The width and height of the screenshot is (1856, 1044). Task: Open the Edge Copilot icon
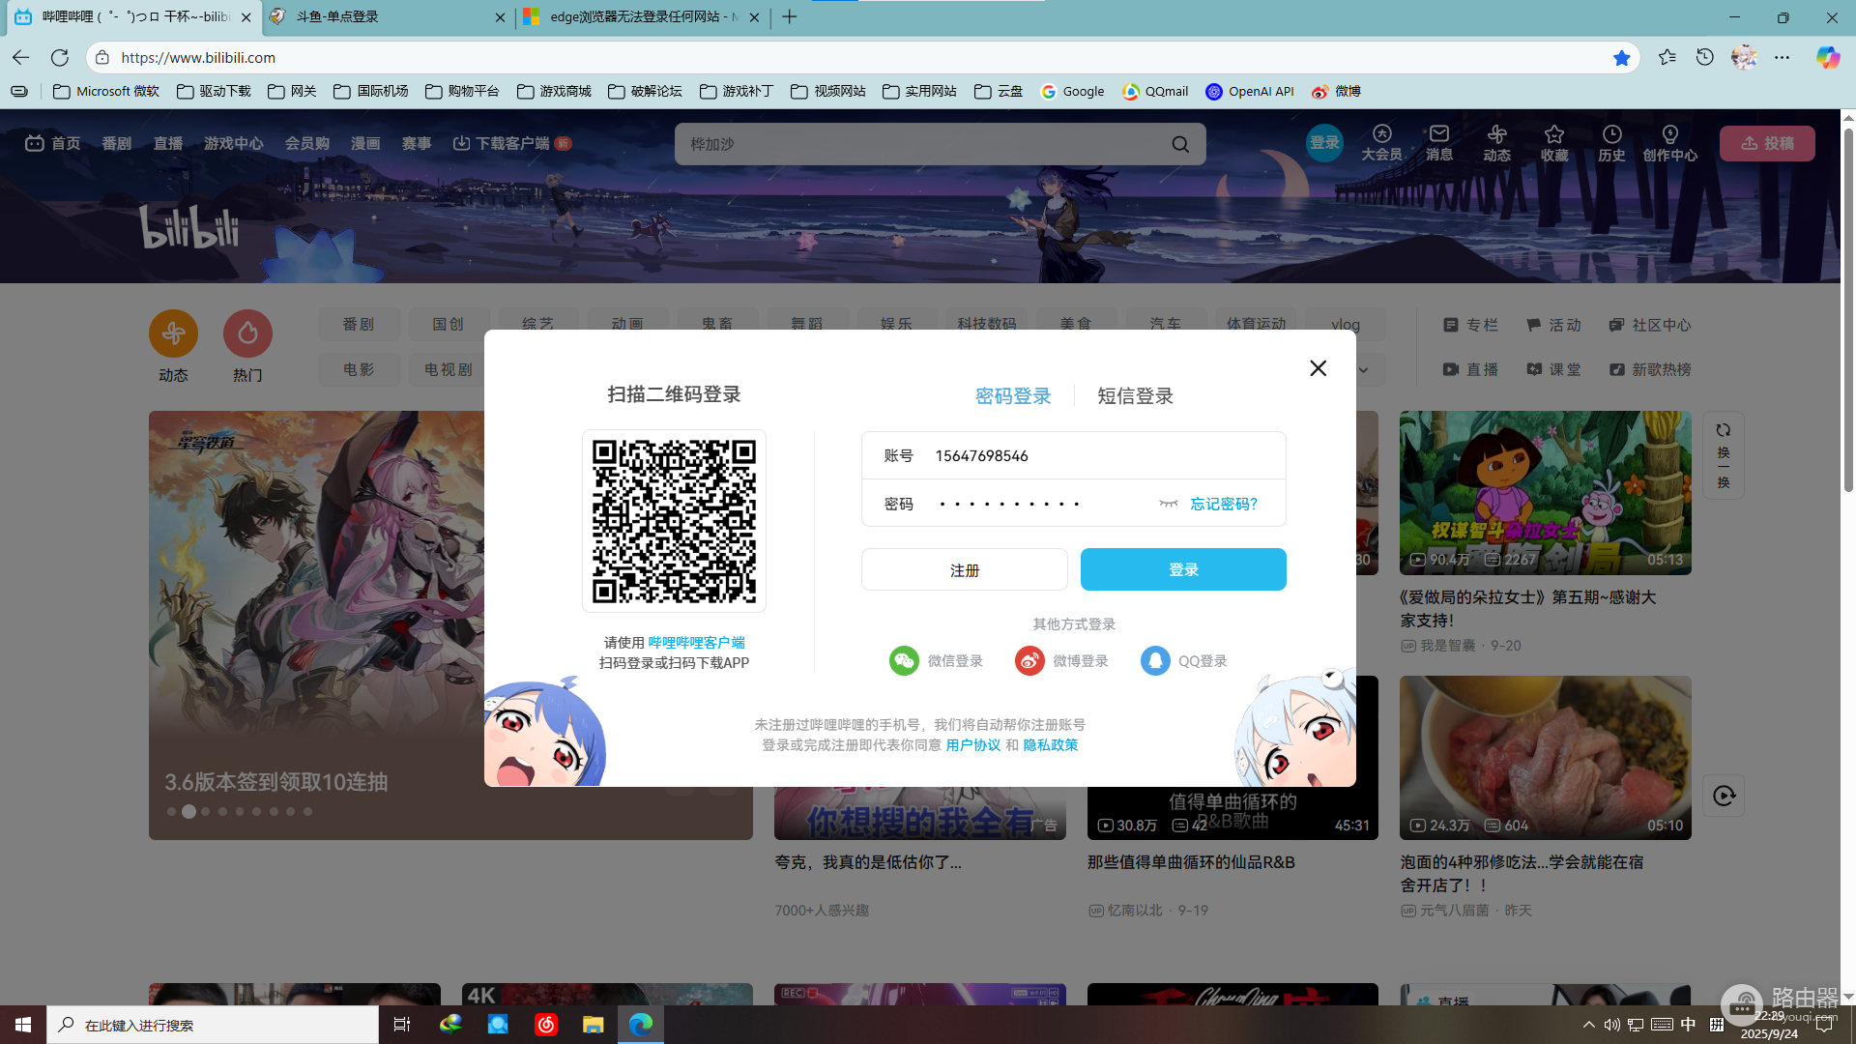tap(1827, 57)
